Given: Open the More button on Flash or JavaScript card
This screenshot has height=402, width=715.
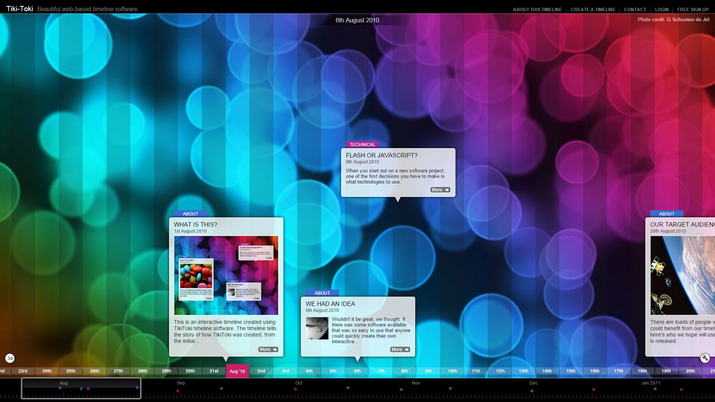Looking at the screenshot, I should coord(440,190).
